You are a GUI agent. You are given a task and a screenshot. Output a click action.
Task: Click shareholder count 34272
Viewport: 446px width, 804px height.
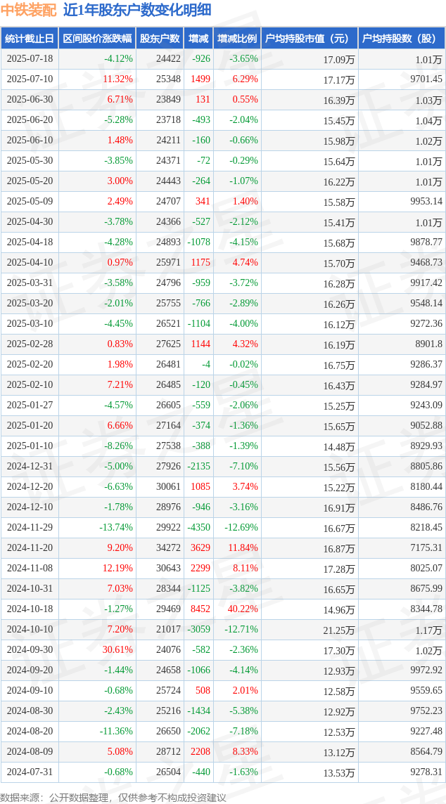(168, 547)
